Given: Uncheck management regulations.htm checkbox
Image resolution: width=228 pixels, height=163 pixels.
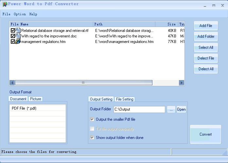Looking at the screenshot, I should point(13,42).
